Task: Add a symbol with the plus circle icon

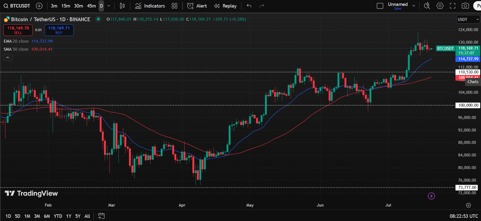Action: tap(39, 6)
